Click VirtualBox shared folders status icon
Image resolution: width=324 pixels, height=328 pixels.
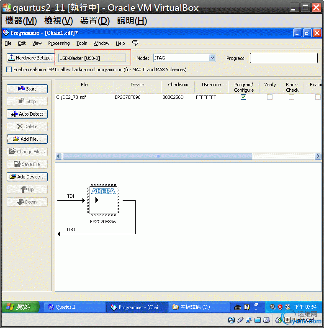pos(257,320)
